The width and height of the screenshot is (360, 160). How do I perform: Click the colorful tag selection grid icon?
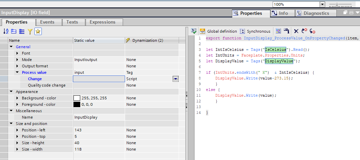[x=278, y=31]
